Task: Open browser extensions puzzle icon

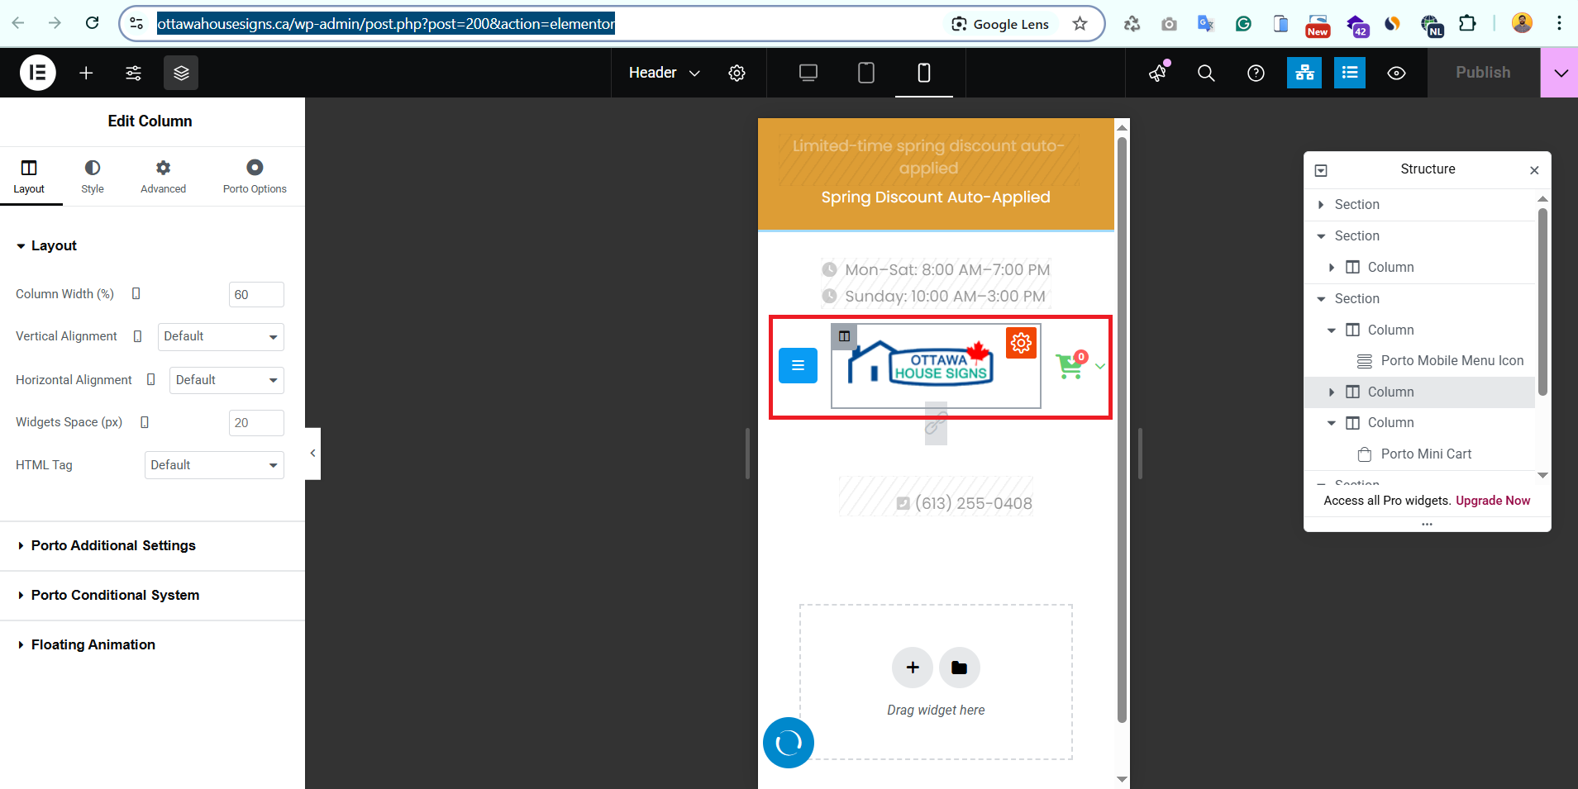Action: point(1468,23)
